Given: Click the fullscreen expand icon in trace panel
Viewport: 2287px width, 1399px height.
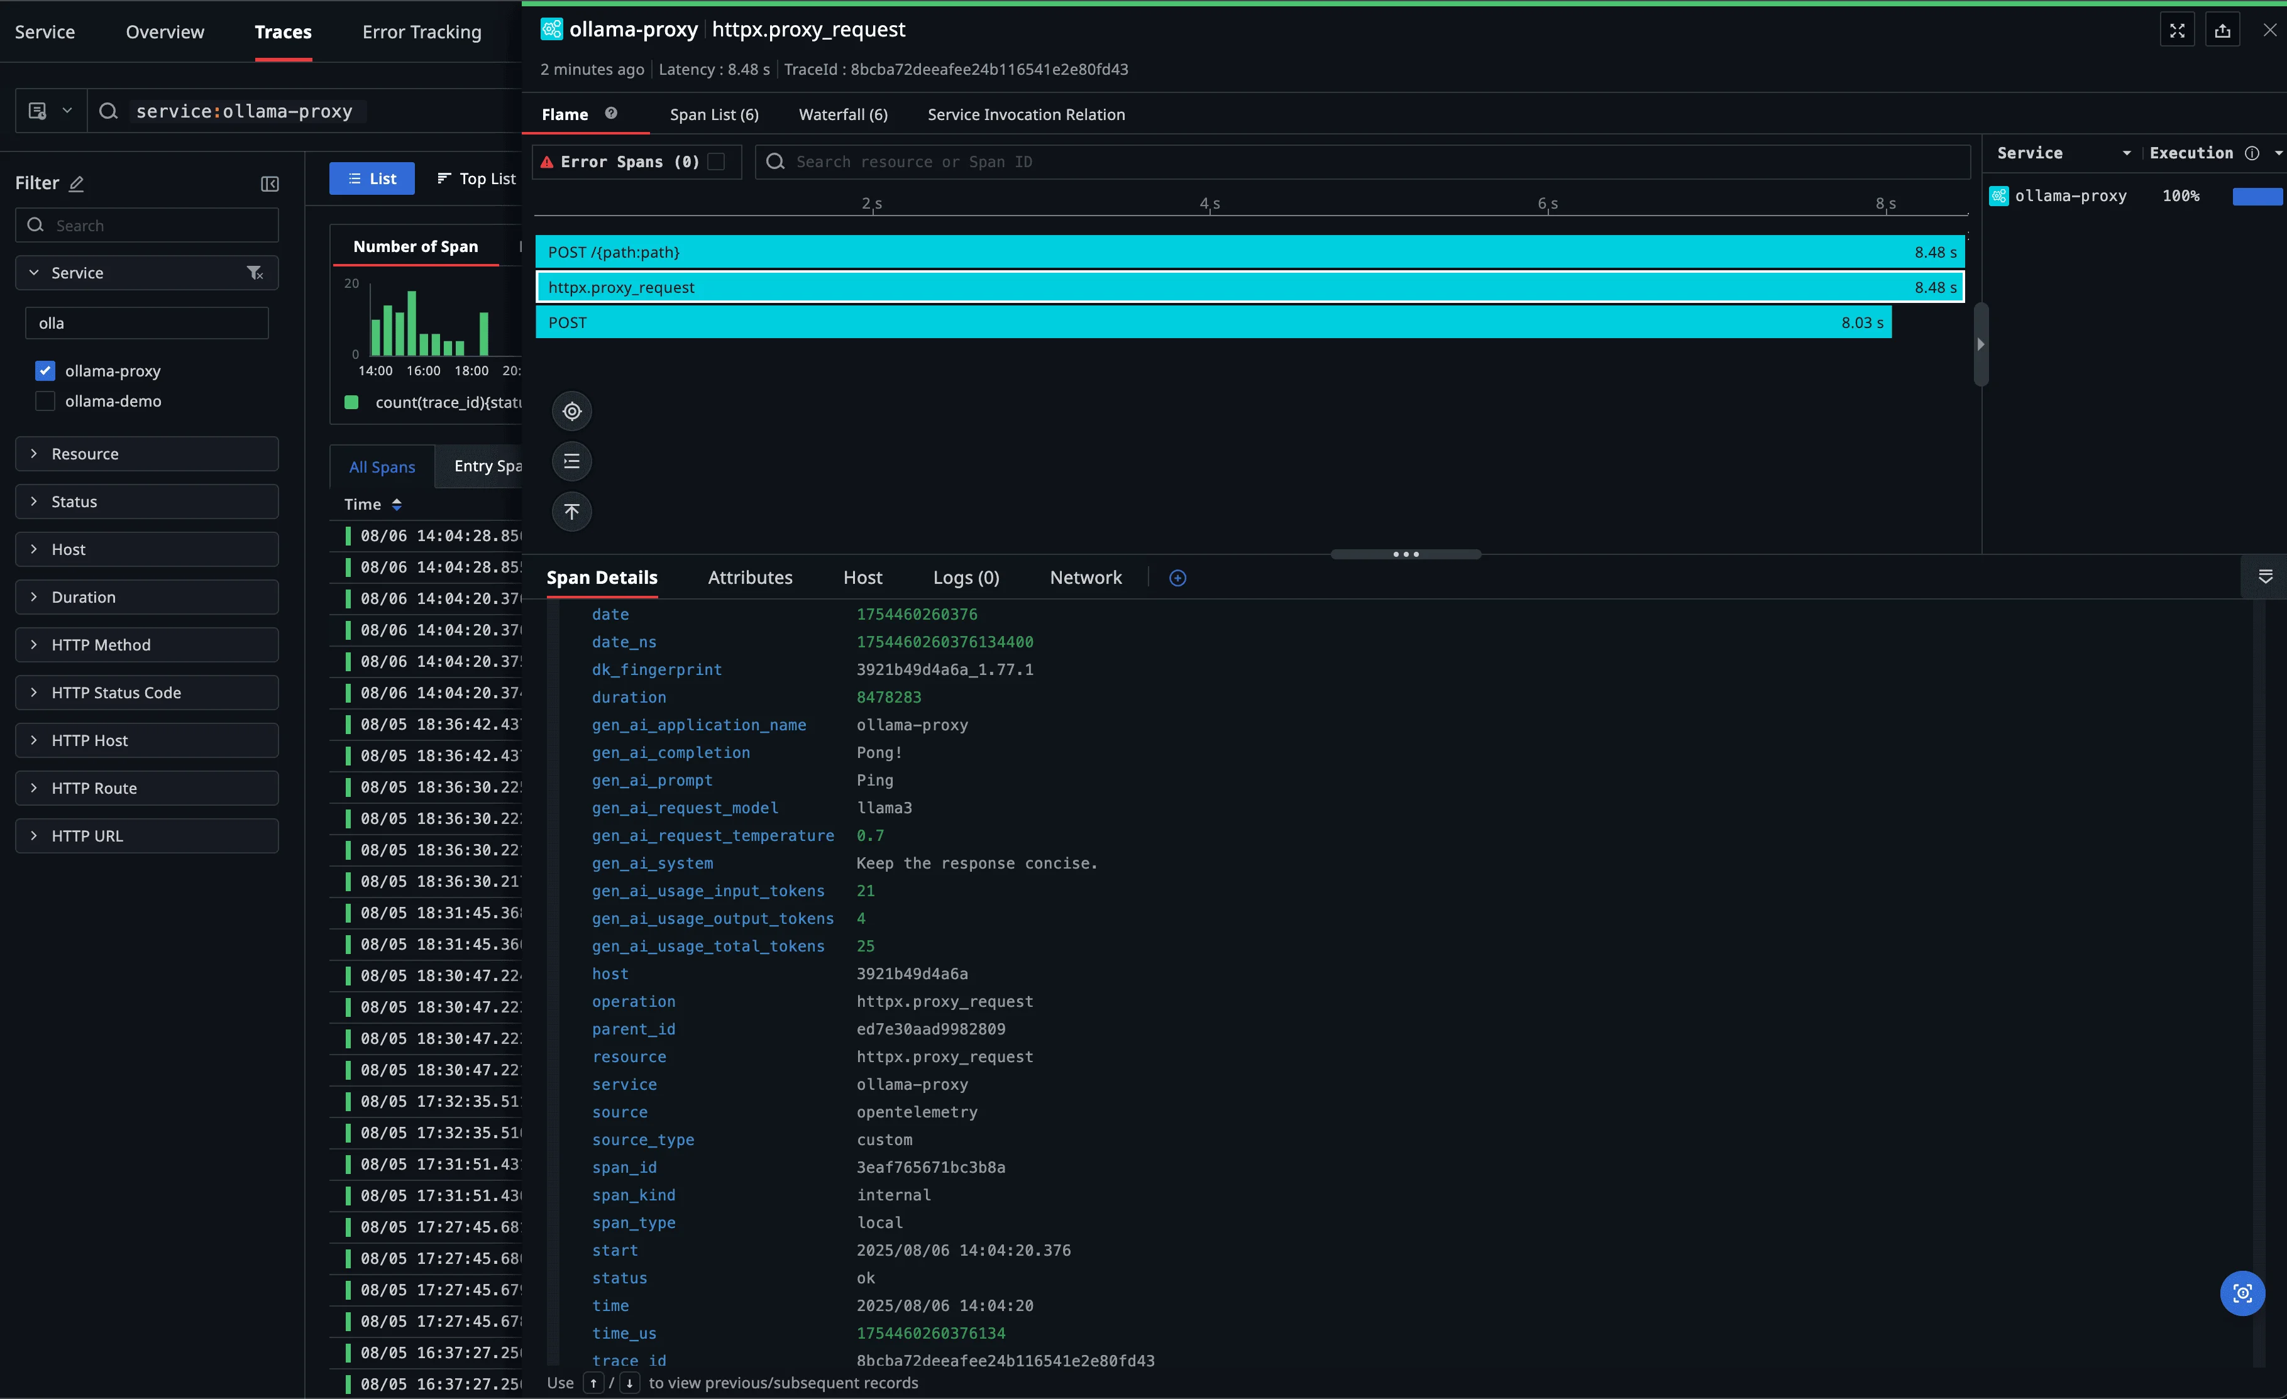Looking at the screenshot, I should [x=2176, y=31].
